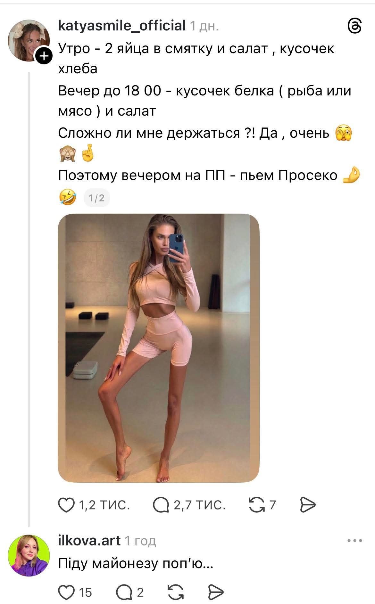Repost ilkova.art's comment
This screenshot has width=375, height=604.
176,592
